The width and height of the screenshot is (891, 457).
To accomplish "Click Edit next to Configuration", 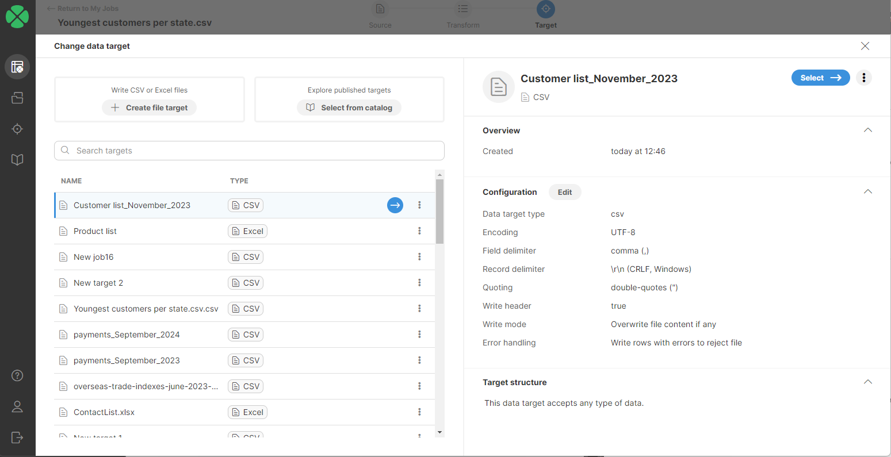I will (x=564, y=192).
